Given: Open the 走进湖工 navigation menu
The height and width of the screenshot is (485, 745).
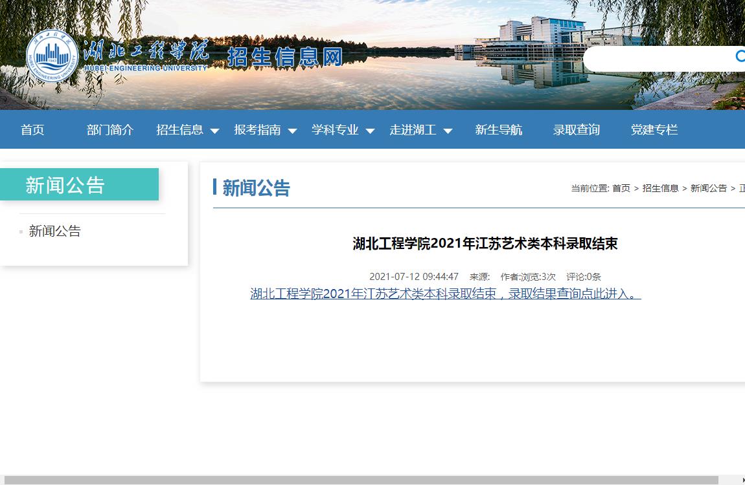Looking at the screenshot, I should point(413,129).
